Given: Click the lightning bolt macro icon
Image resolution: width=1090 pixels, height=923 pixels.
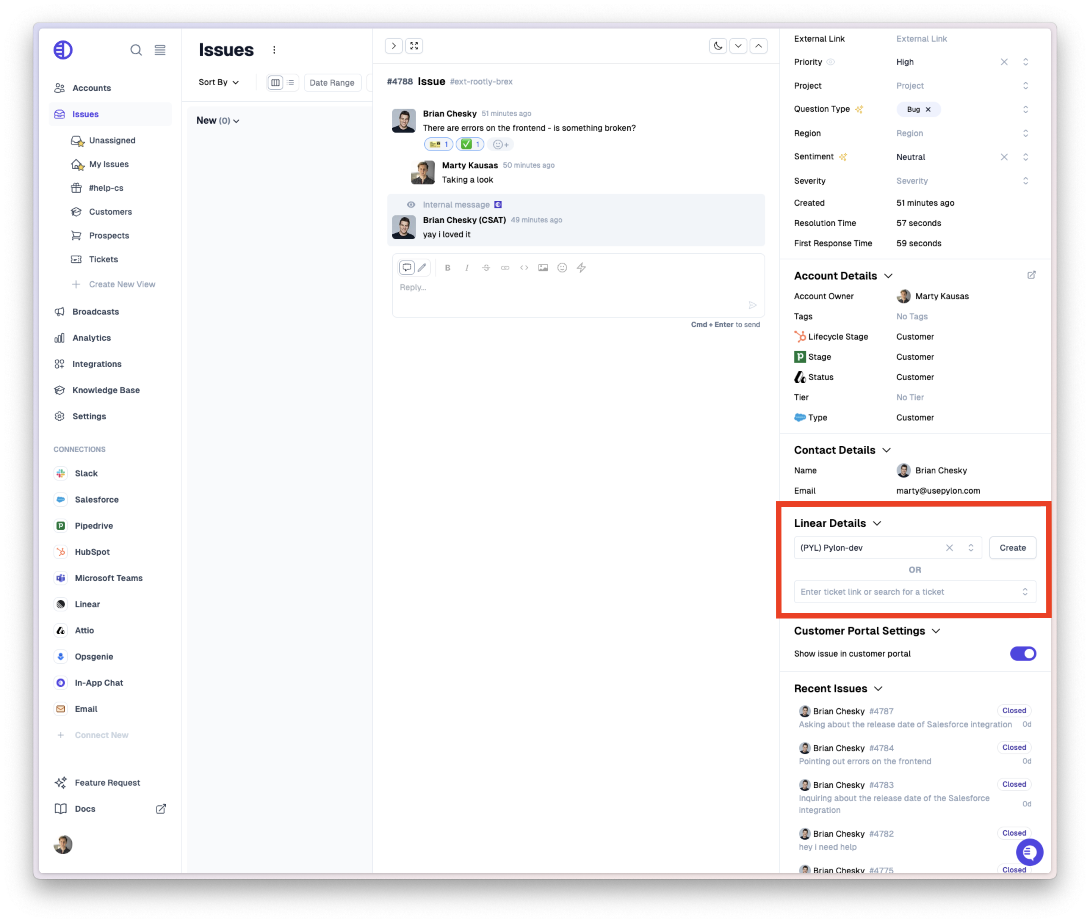Looking at the screenshot, I should click(581, 268).
